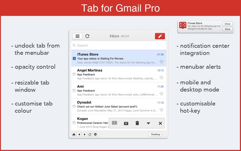Viewport: 241px width, 151px height.
Task: Expand more actions dropdown arrow
Action: [148, 123]
